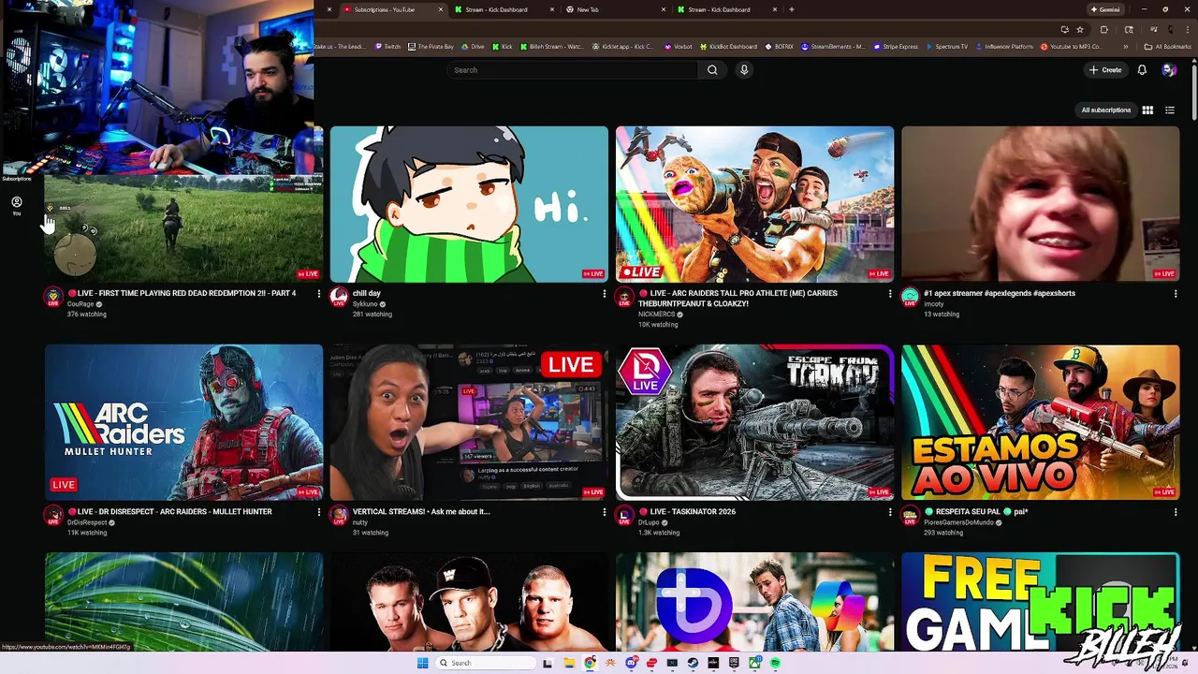
Task: Open '#1 apex streamer' video title
Action: 1000,293
